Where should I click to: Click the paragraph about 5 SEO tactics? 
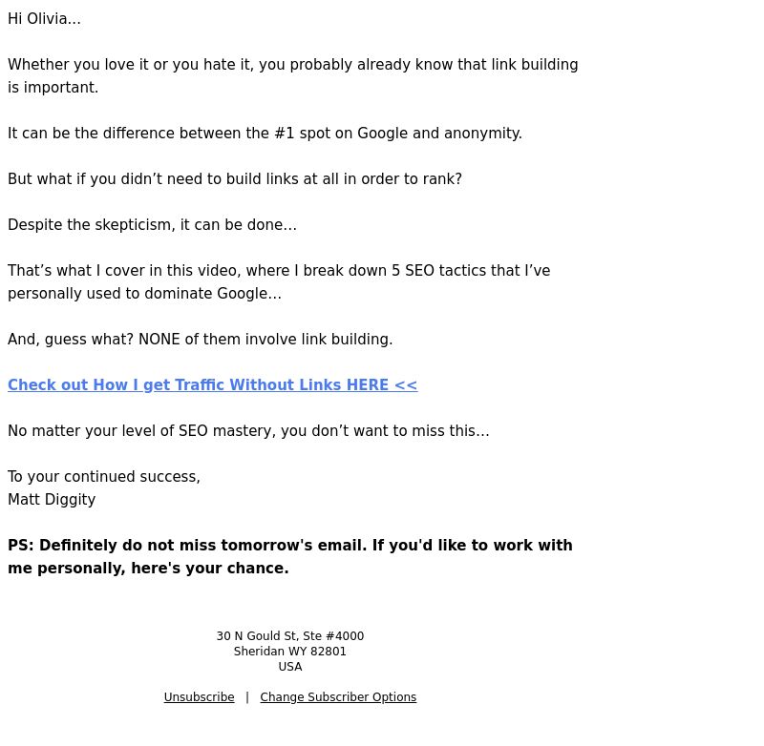pyautogui.click(x=279, y=282)
